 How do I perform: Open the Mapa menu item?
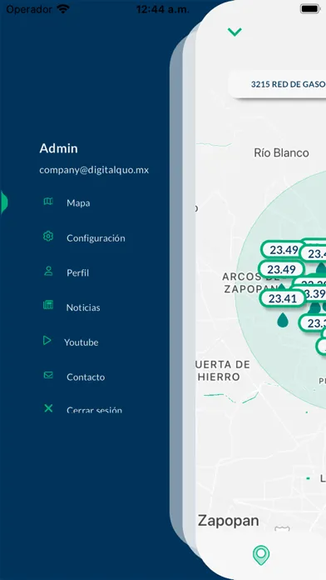click(x=78, y=203)
